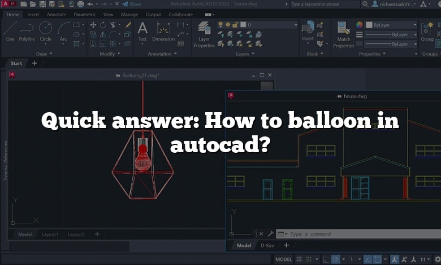
Task: Activate the Trim tool
Action: pos(113,25)
